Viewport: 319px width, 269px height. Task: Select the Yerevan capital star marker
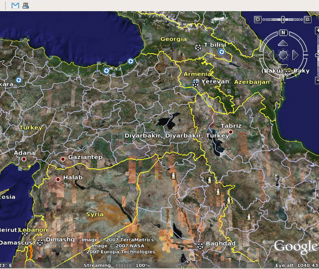tap(195, 83)
